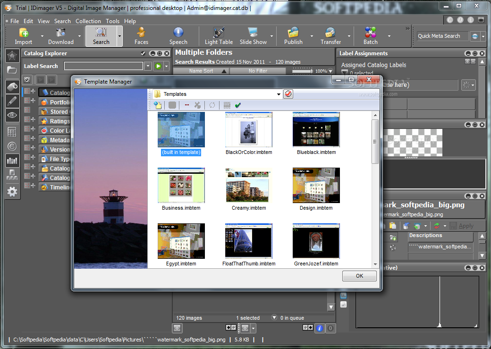This screenshot has width=491, height=349.
Task: Toggle the Quick Meta Search option button
Action: 475,36
